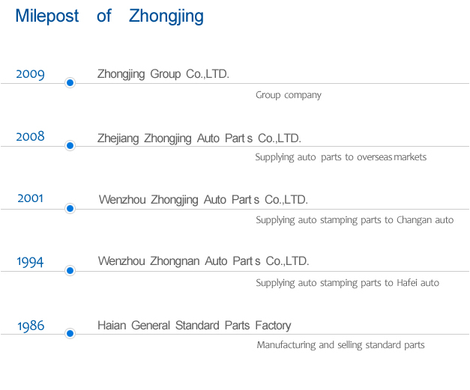Click Wenzhou Zhongjing Auto Parts Co.,LTD. title

point(203,200)
